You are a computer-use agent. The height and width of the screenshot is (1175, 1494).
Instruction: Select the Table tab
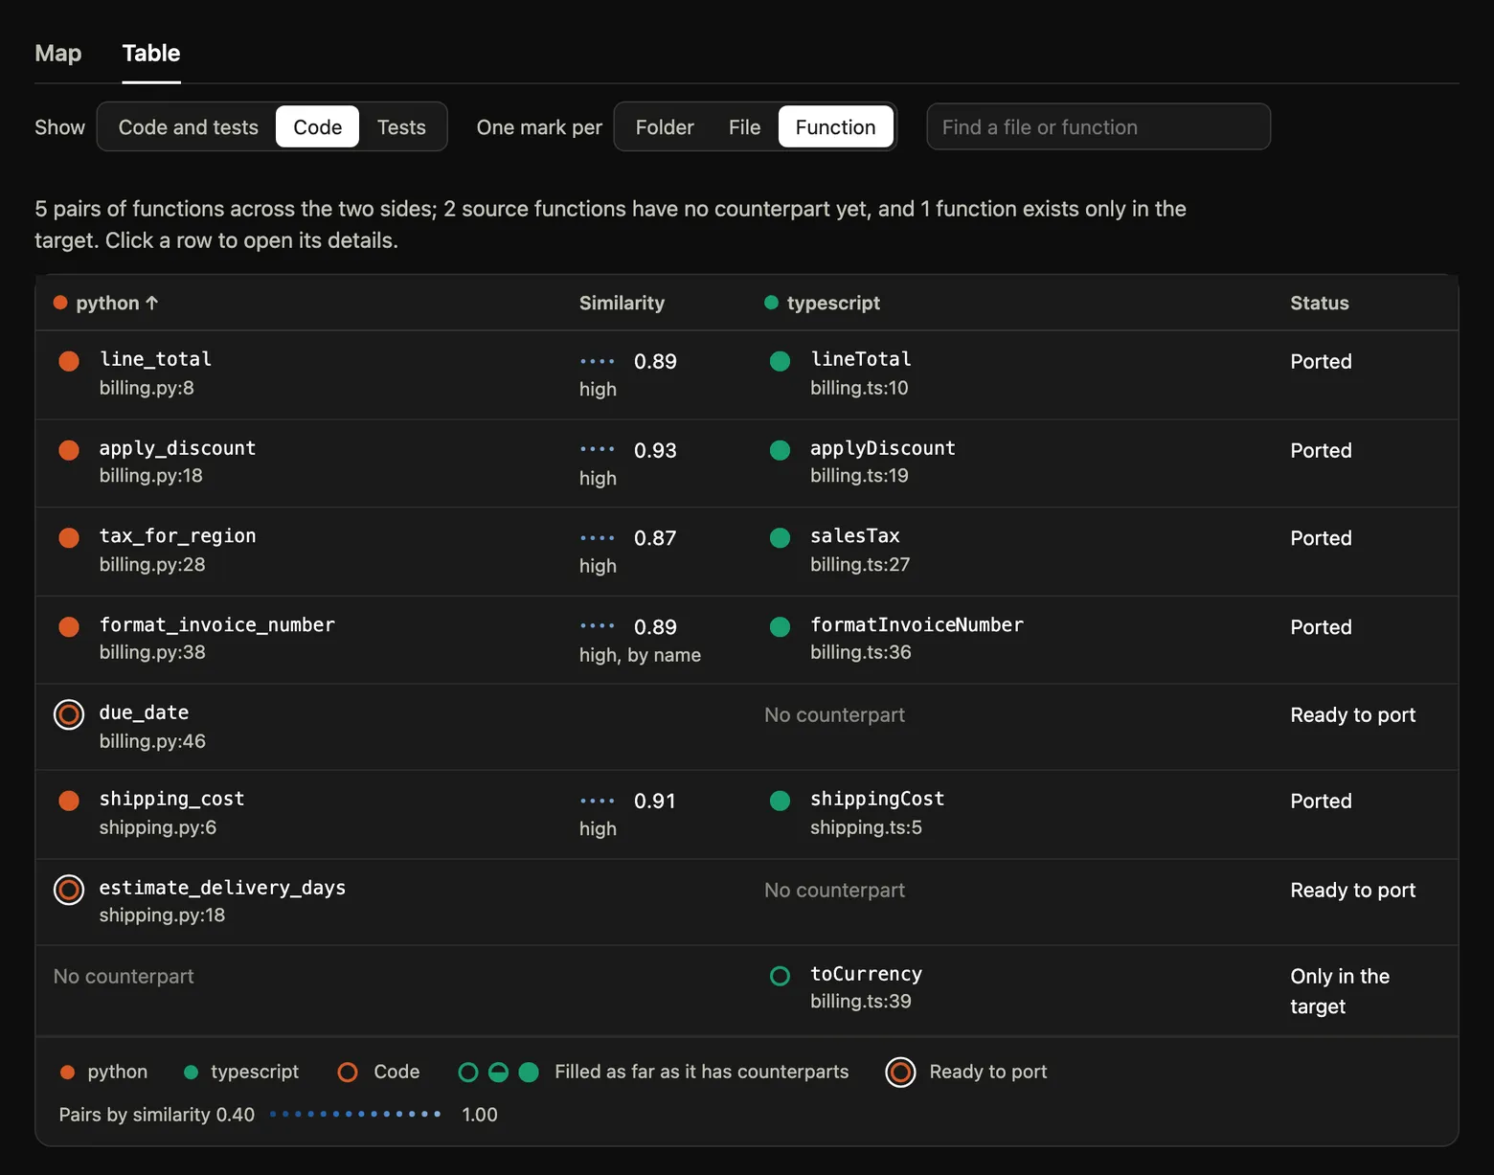coord(151,54)
